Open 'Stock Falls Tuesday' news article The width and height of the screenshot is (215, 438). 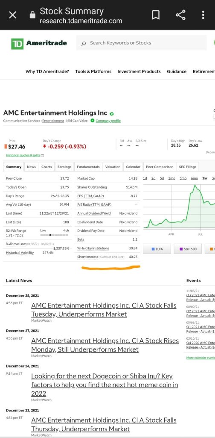pos(104,310)
